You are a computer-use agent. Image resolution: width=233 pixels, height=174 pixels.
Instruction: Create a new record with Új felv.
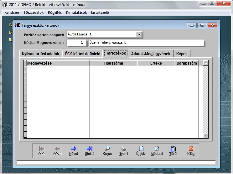tap(141, 149)
